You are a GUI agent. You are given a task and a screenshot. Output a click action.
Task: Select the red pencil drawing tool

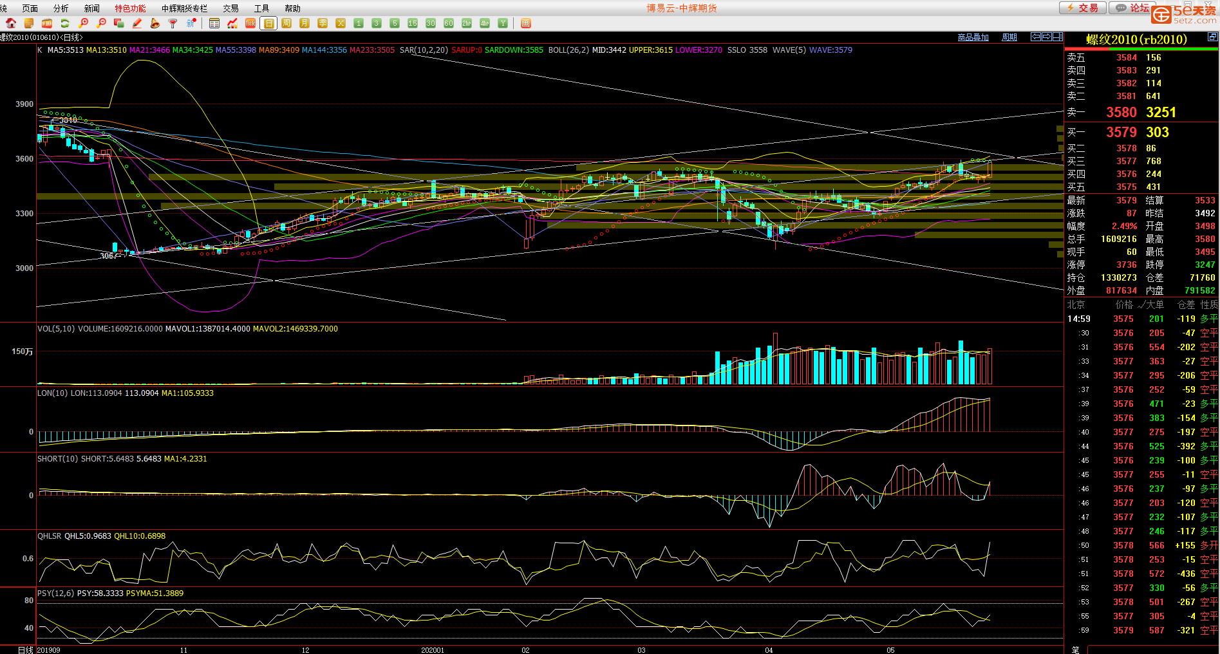point(136,23)
